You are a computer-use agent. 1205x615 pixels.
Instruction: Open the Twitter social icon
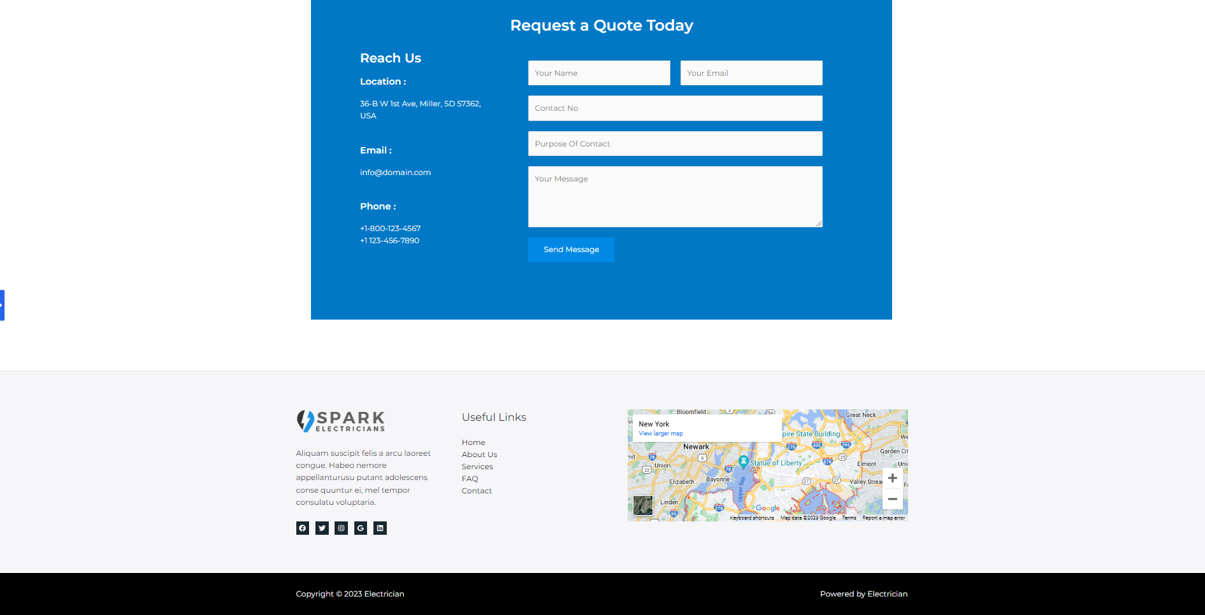[x=322, y=528]
